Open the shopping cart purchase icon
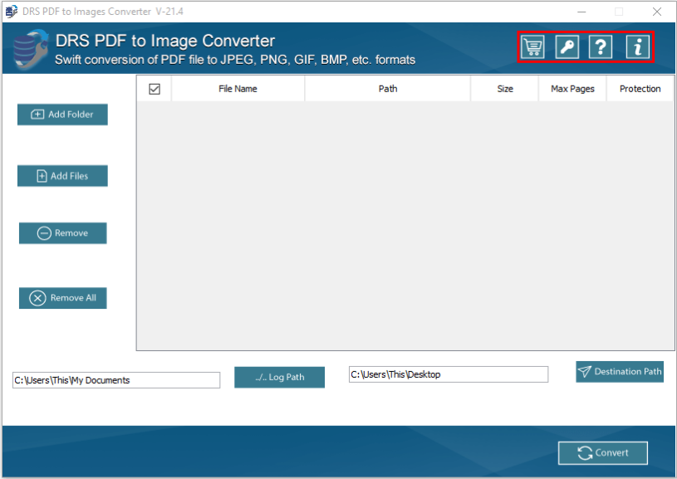Screen dimensions: 677x479 click(532, 46)
